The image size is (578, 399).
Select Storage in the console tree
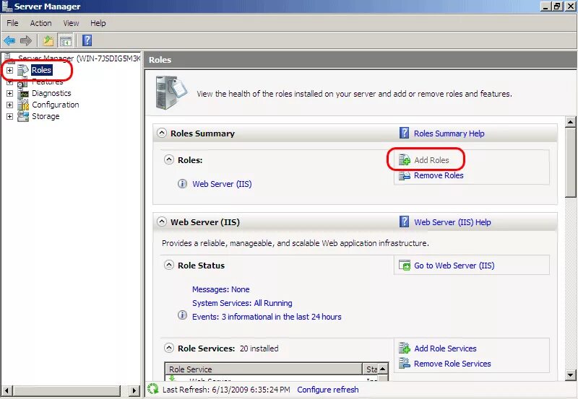(x=46, y=116)
